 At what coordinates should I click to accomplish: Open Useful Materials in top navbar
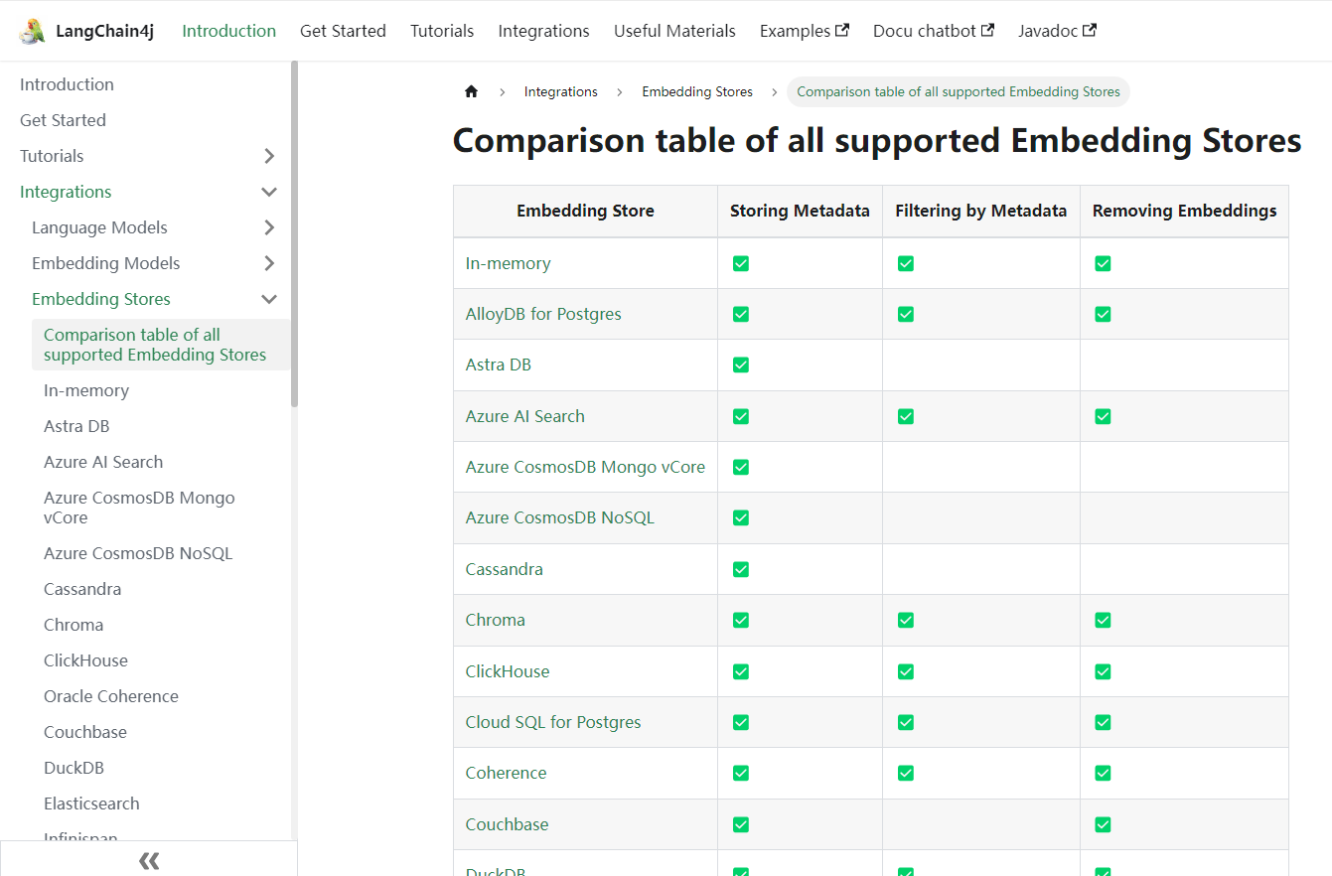(674, 31)
